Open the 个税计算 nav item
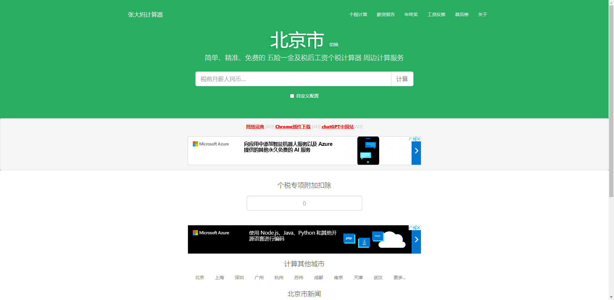The width and height of the screenshot is (614, 300). tap(358, 14)
